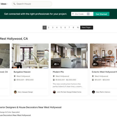
Task: Click the Kerry Vasquez Design avatar
Action: tap(15, 92)
